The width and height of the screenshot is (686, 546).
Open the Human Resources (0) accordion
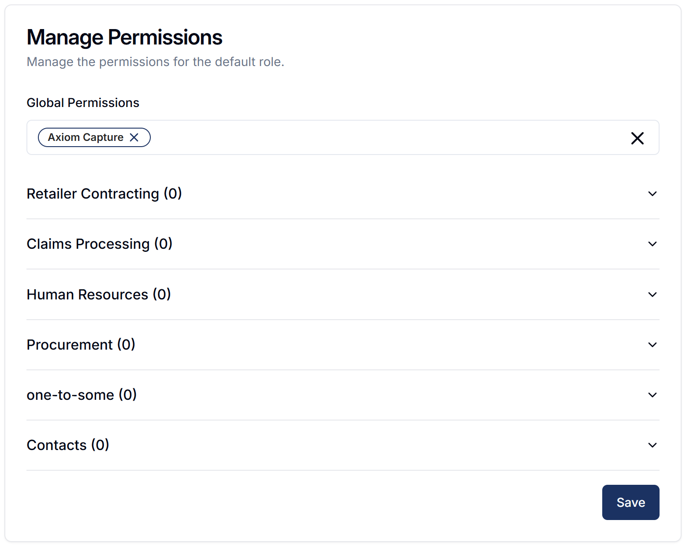coord(343,295)
